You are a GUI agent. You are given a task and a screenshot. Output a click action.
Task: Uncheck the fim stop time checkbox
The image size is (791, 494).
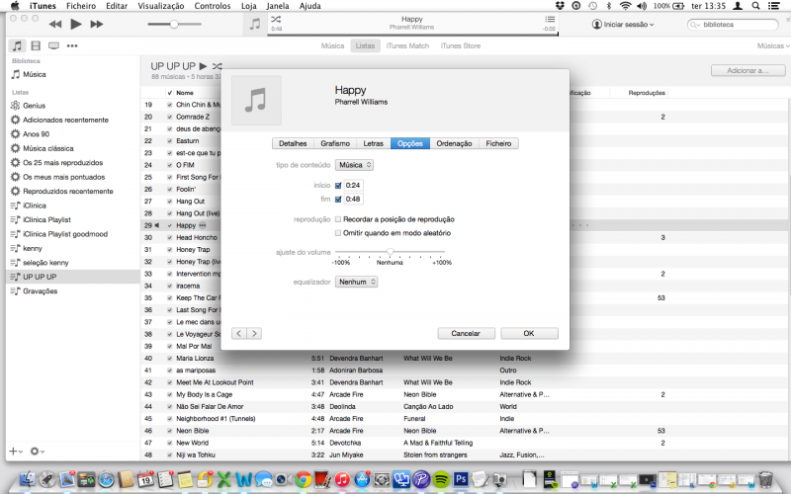338,200
